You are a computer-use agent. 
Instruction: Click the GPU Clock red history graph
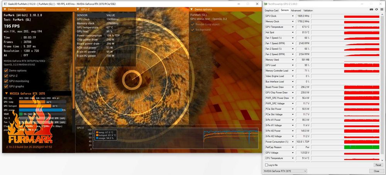(x=362, y=16)
